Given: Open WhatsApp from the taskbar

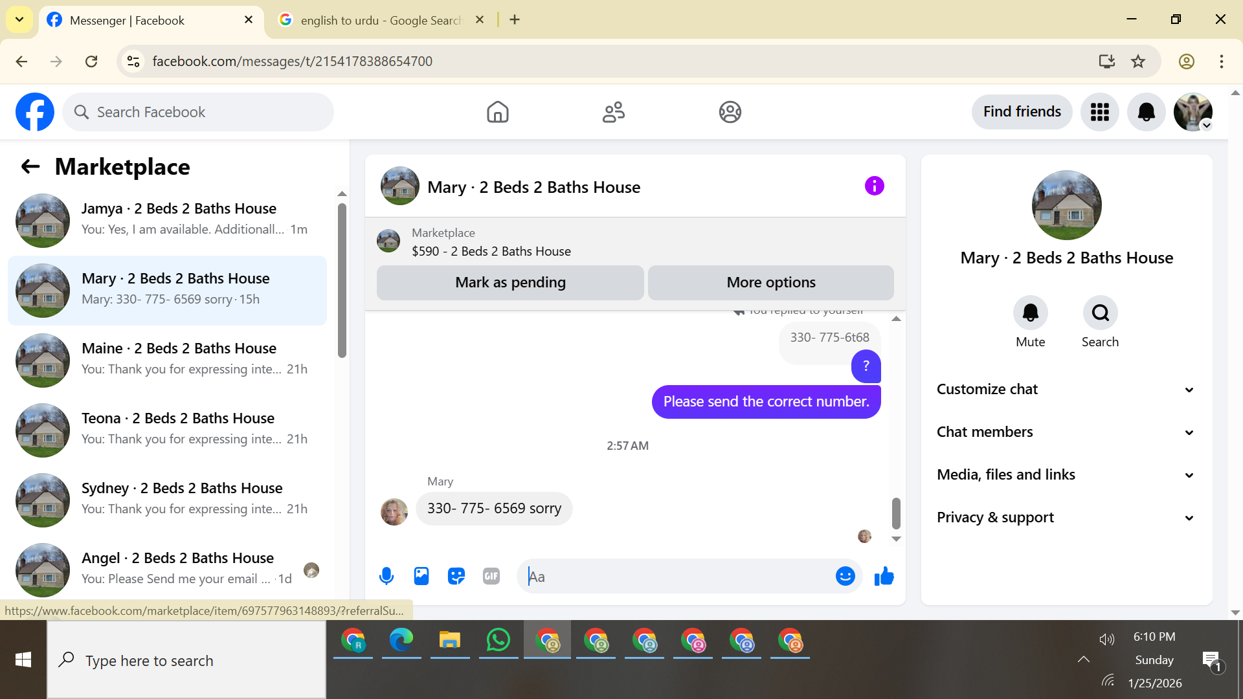Looking at the screenshot, I should pos(498,640).
